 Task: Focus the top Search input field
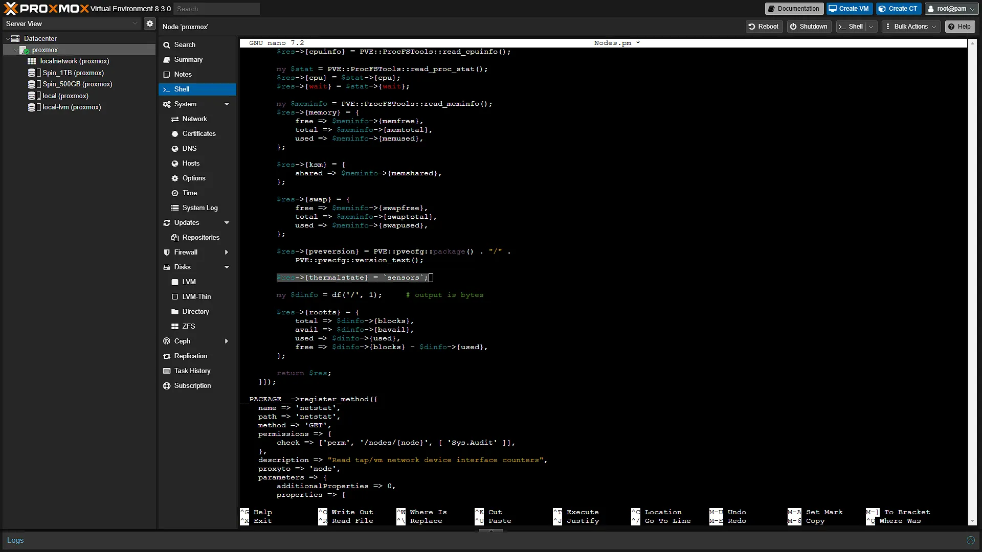[x=217, y=9]
